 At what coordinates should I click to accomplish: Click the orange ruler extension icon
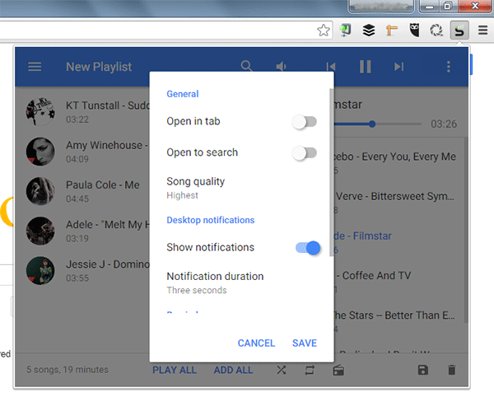(x=392, y=30)
